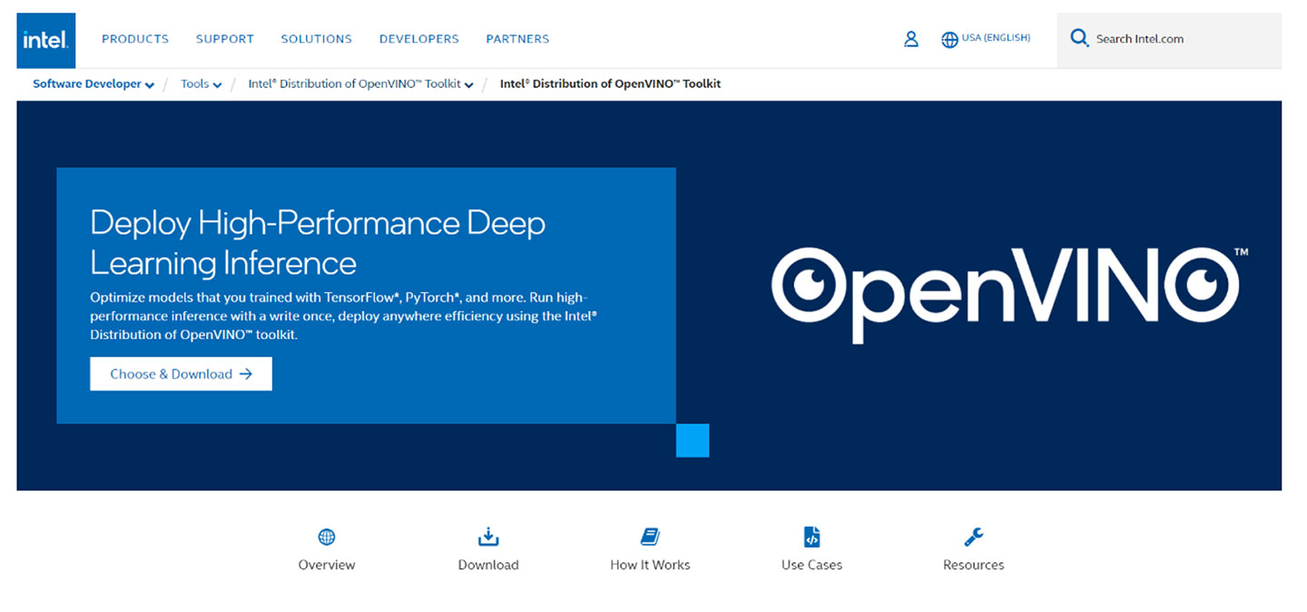Click the Intel logo
Viewport: 1307px width, 612px height.
pyautogui.click(x=44, y=39)
